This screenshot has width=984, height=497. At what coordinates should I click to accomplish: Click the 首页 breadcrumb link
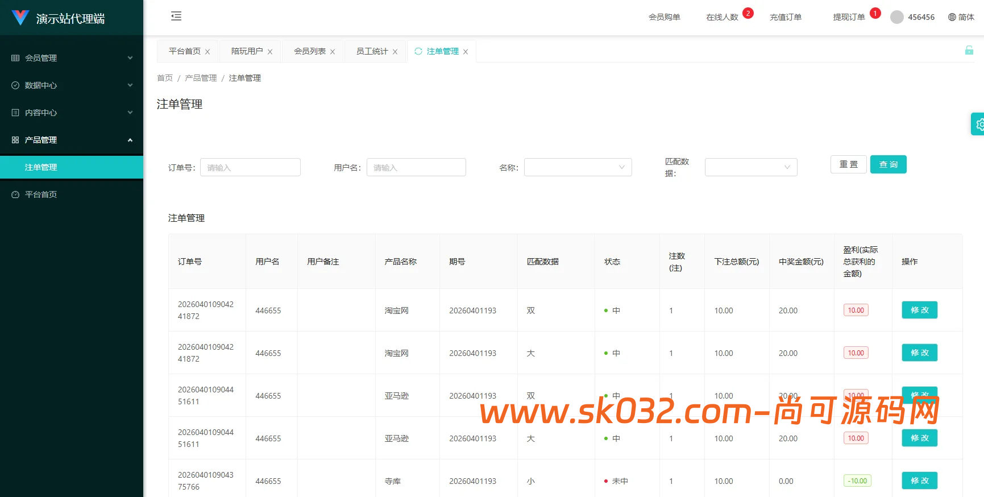[165, 78]
